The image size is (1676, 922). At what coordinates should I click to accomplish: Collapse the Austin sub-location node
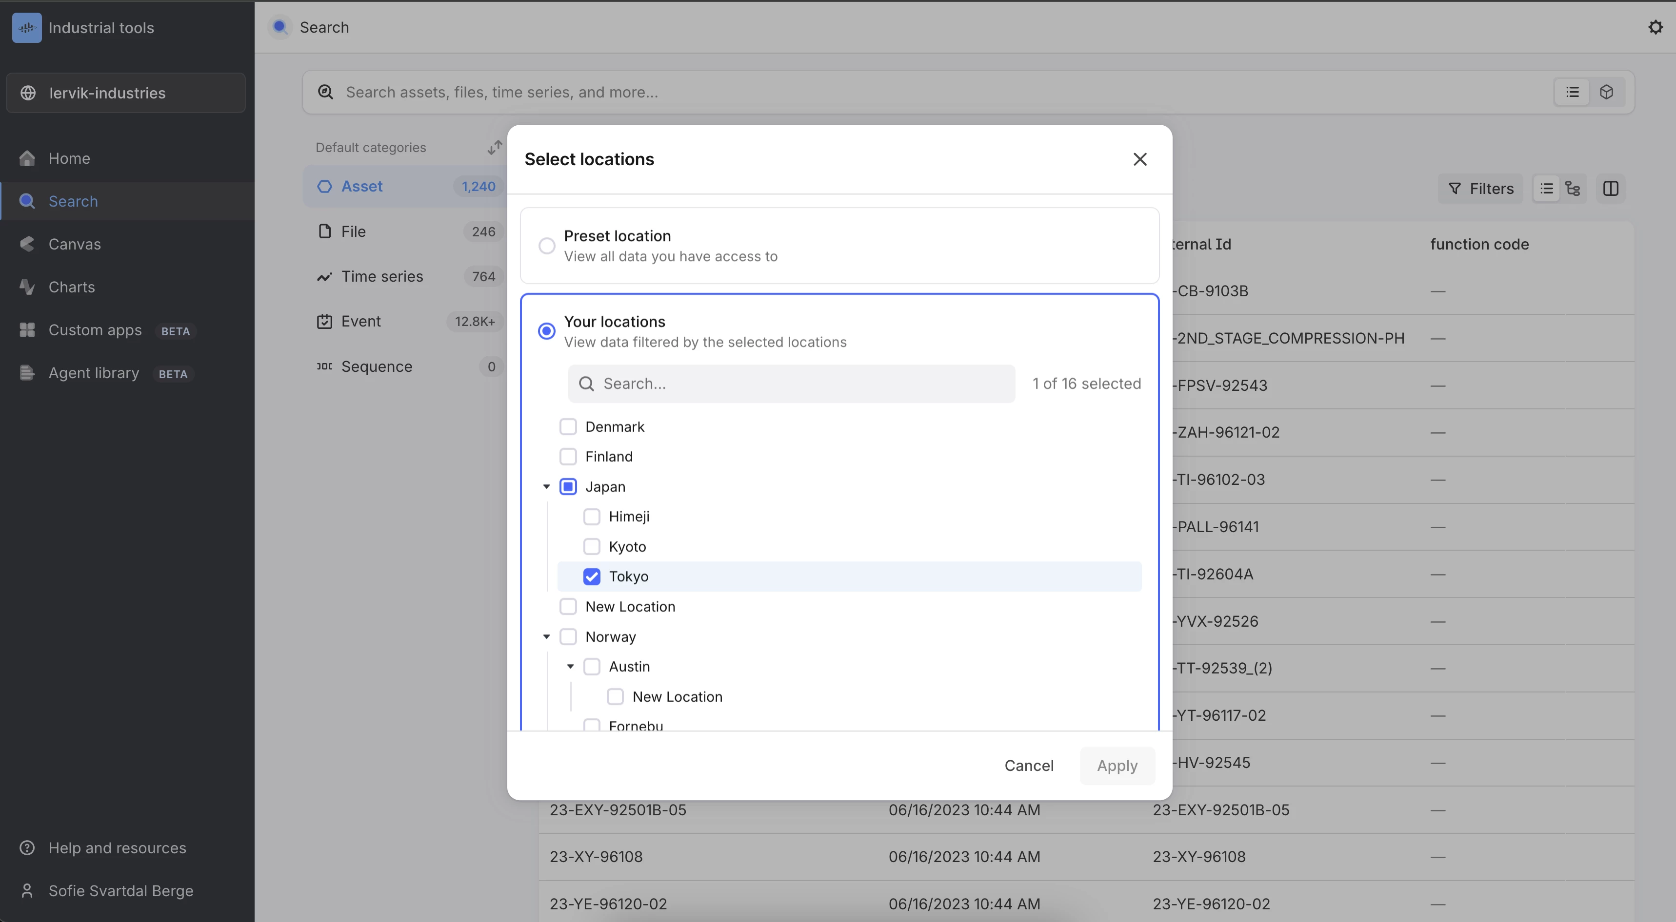pyautogui.click(x=570, y=667)
